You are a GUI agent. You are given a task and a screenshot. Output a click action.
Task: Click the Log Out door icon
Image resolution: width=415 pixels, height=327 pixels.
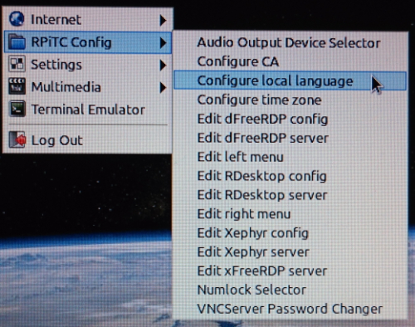[x=17, y=140]
